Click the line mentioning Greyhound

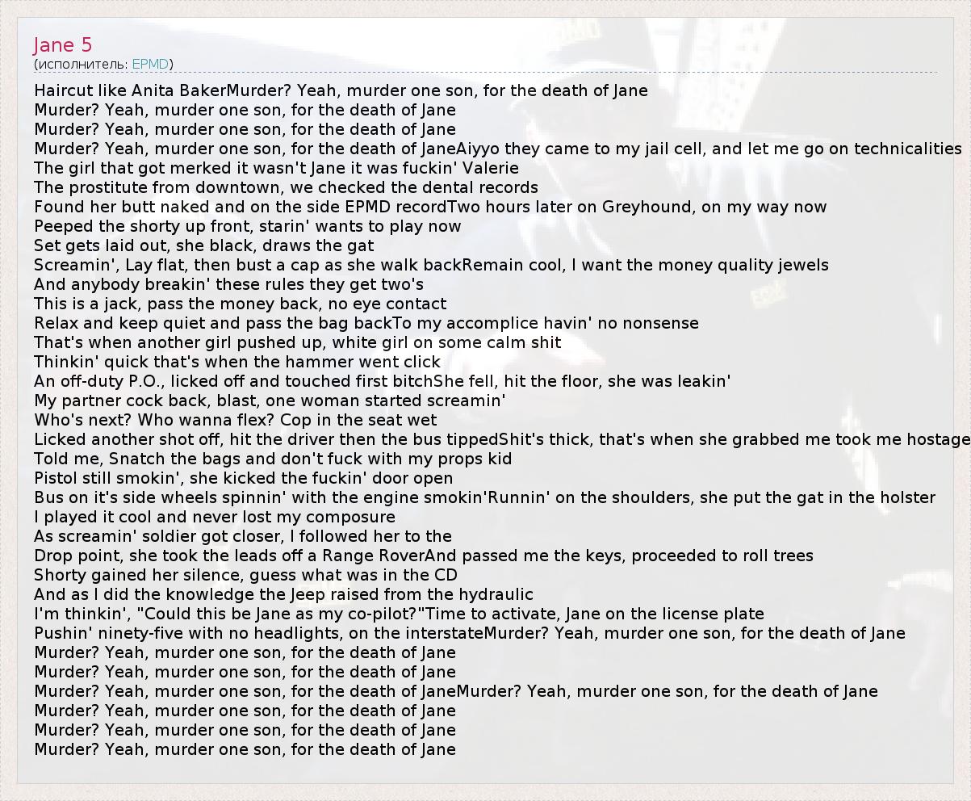(x=430, y=207)
